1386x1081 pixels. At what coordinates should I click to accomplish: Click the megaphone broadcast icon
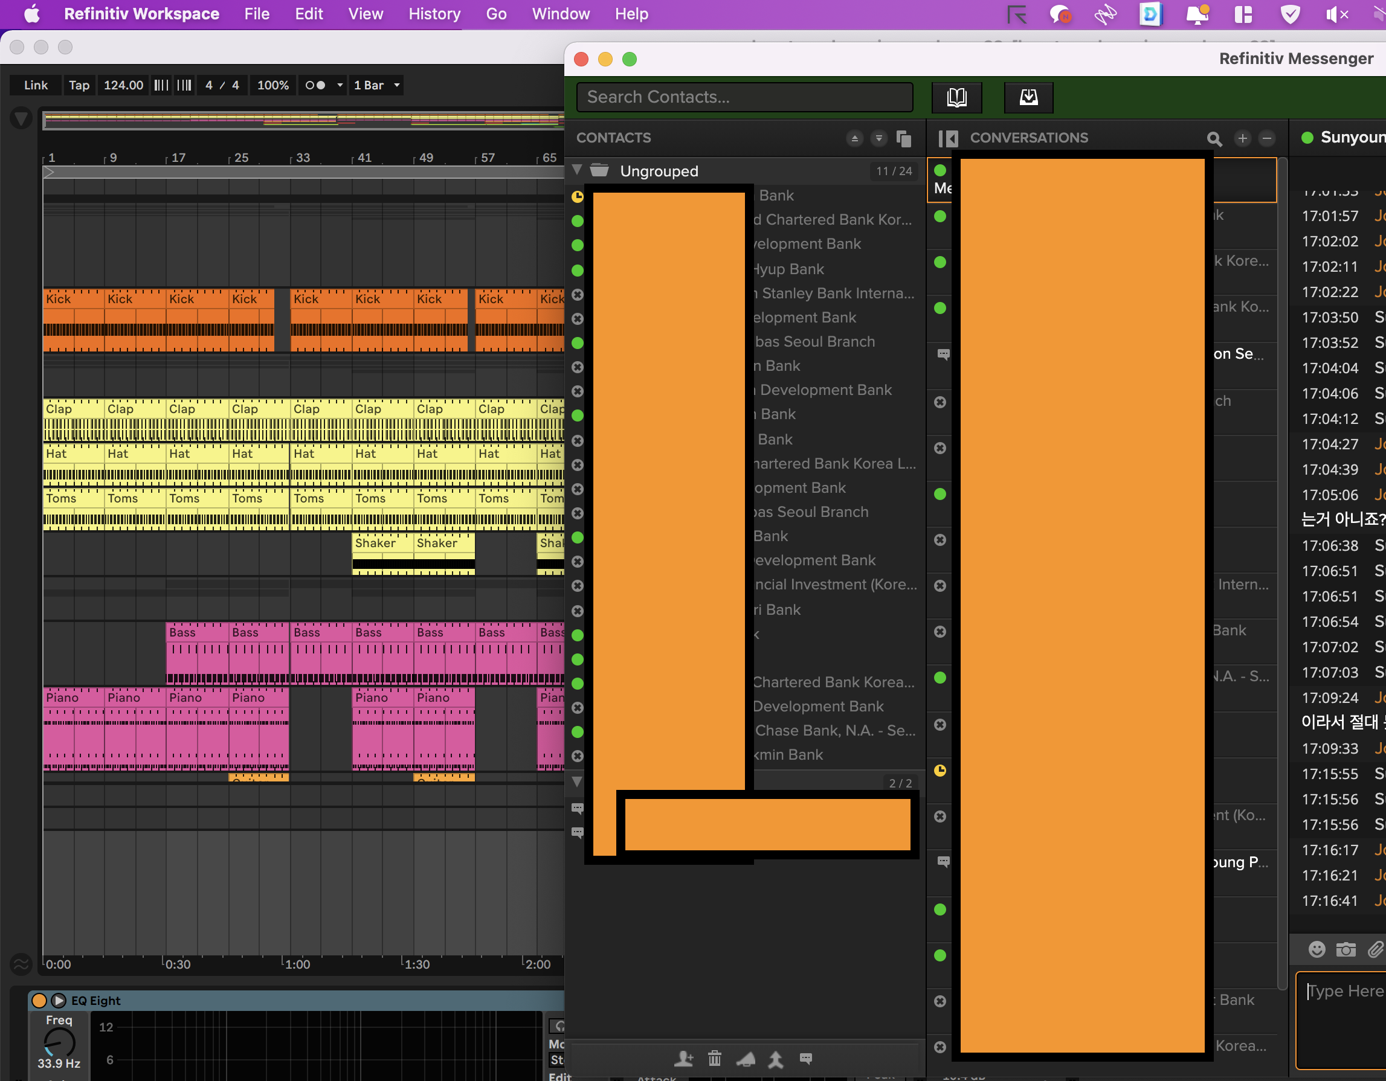coord(746,1058)
